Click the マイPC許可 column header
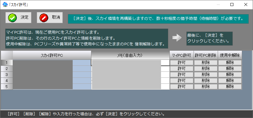The height and width of the screenshot is (118, 253). 182,55
